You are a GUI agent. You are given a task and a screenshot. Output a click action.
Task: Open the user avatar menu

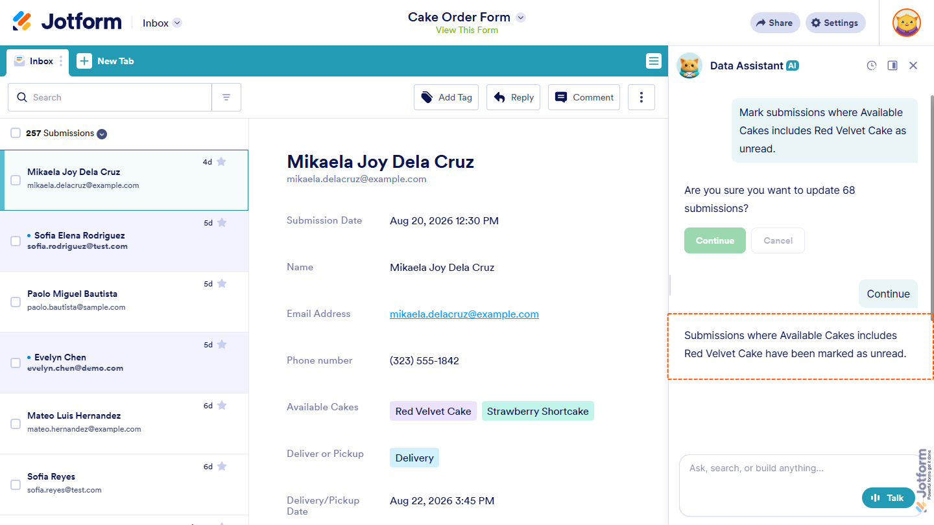pos(906,23)
